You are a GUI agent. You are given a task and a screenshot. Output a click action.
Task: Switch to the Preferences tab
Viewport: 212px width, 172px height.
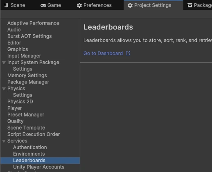pos(94,5)
